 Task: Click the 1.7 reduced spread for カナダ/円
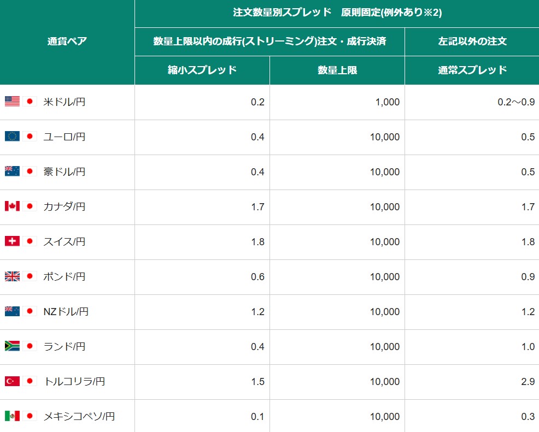(x=258, y=207)
